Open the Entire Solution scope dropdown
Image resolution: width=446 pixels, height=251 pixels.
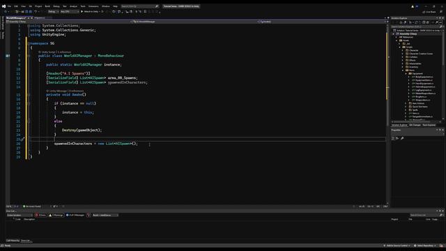pyautogui.click(x=20, y=215)
